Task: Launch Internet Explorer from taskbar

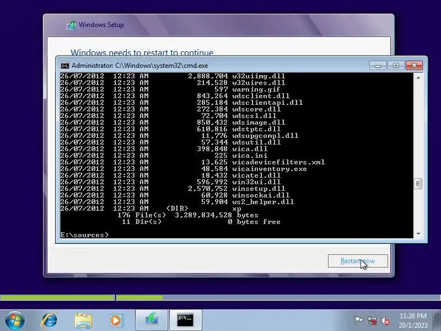Action: pyautogui.click(x=50, y=320)
